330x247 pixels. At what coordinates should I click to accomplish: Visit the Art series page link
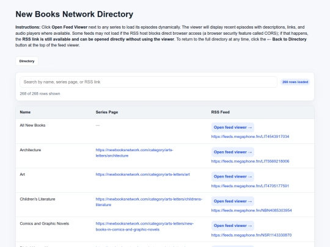(142, 174)
